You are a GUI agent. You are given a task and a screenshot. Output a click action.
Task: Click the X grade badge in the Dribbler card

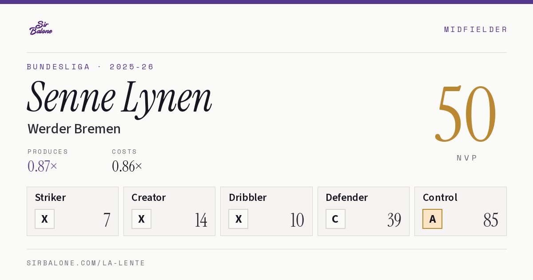[239, 219]
